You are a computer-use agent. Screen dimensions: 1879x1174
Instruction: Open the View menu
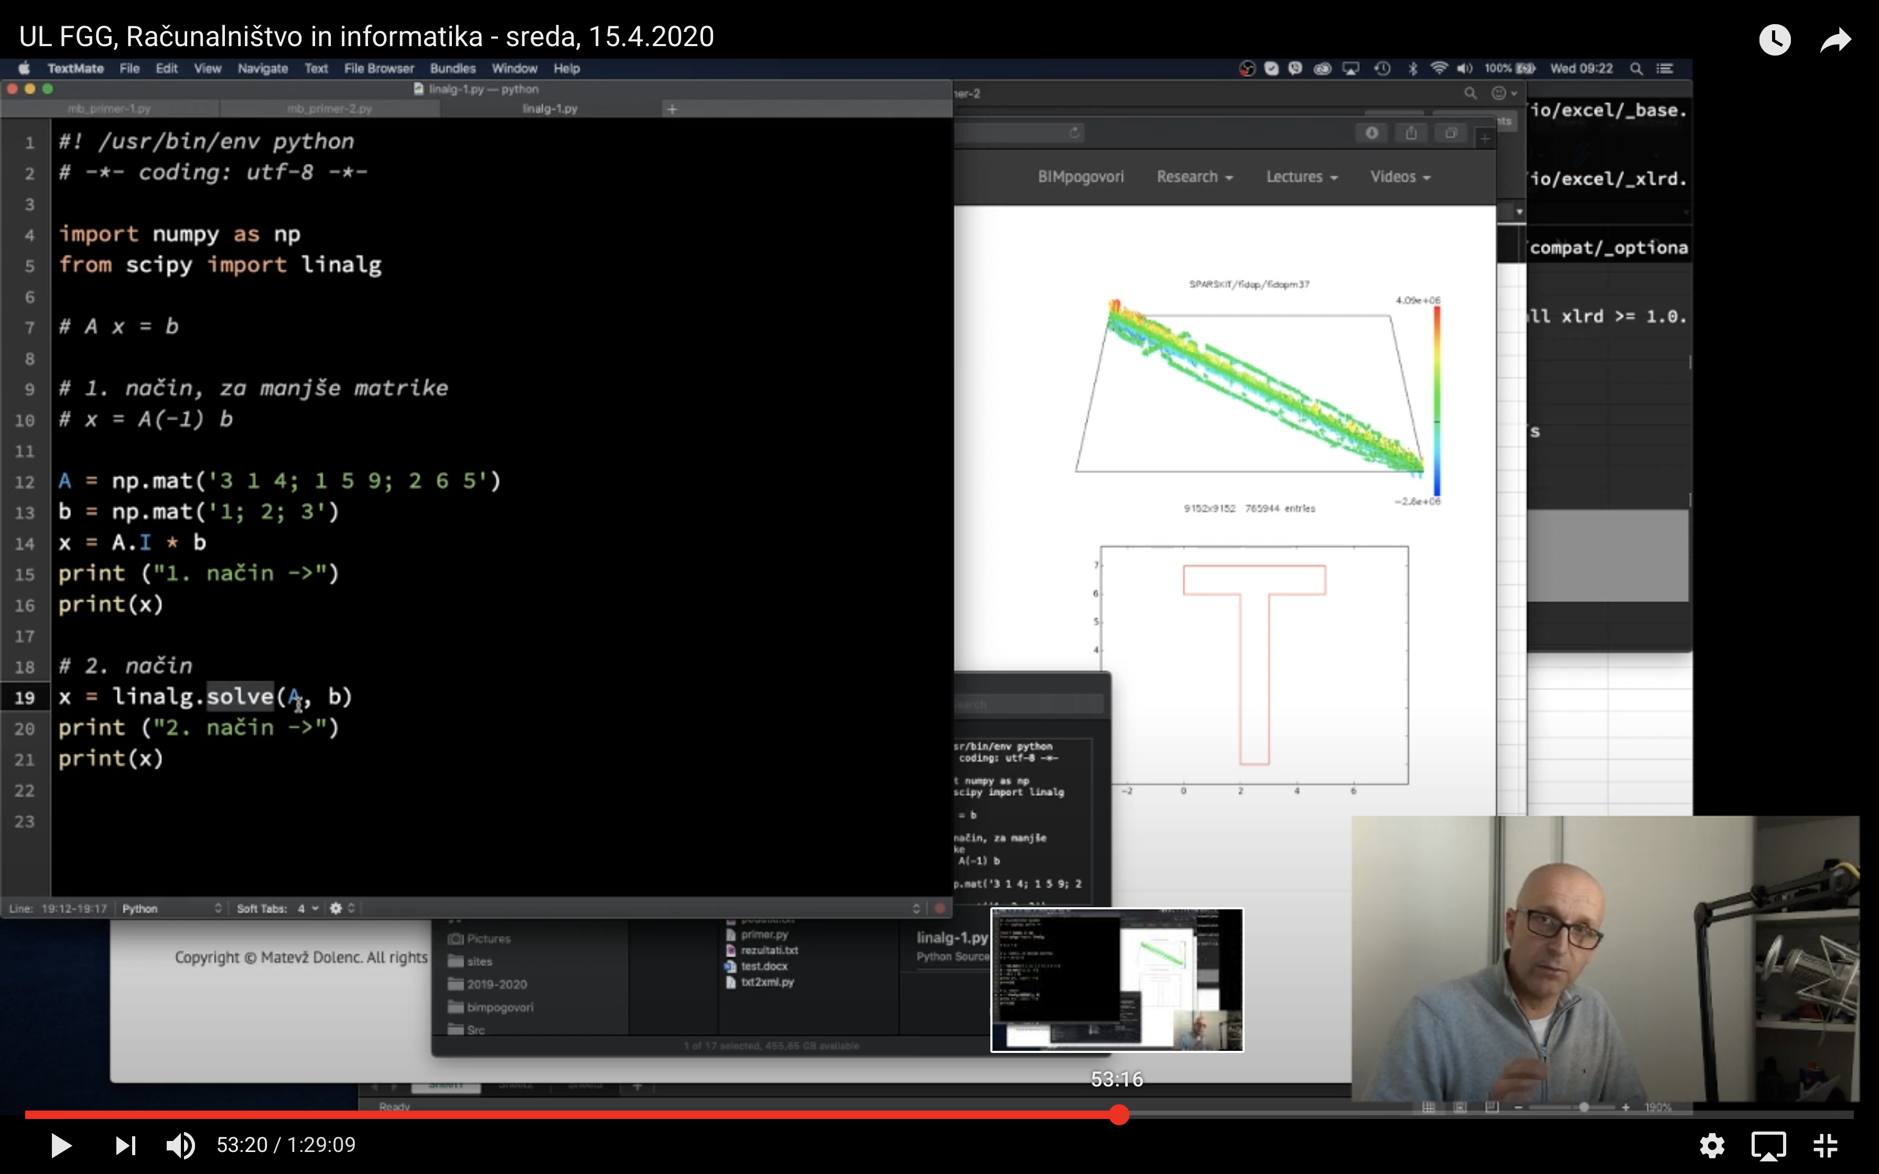point(207,68)
